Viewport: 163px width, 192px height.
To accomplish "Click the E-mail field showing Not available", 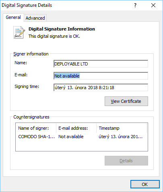I will pyautogui.click(x=101, y=76).
